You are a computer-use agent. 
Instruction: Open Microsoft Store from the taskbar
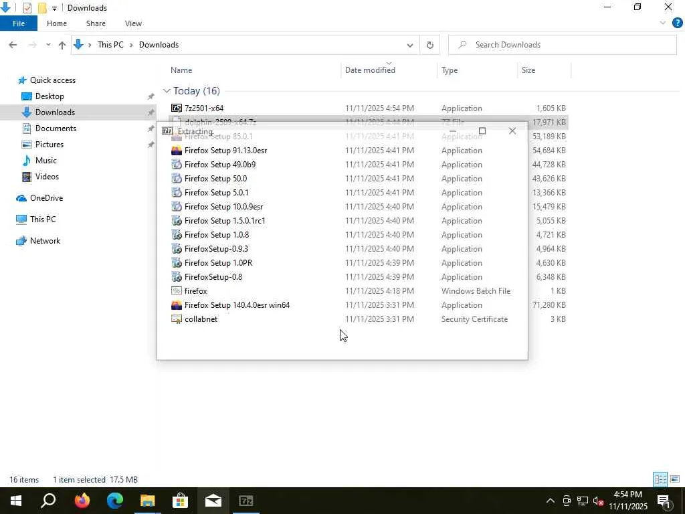click(180, 501)
